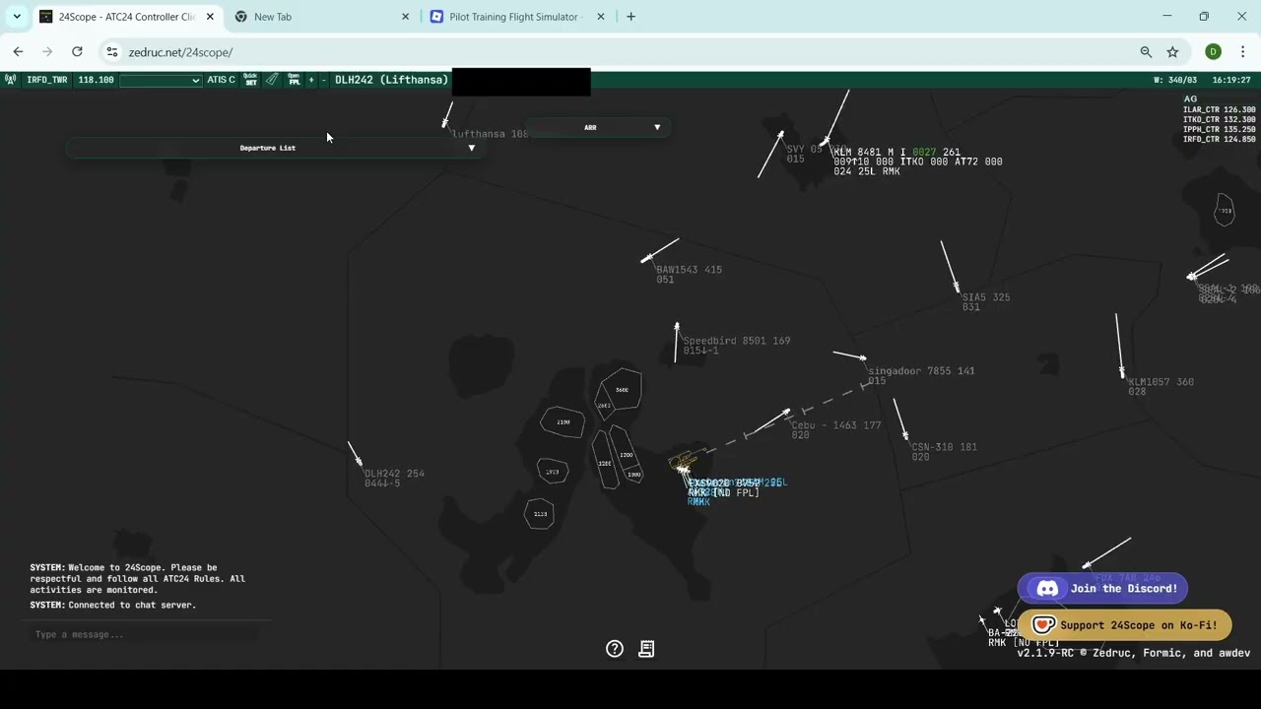Viewport: 1261px width, 709px height.
Task: Click the ILAR_CTR 126.300 controller entry
Action: [x=1219, y=110]
